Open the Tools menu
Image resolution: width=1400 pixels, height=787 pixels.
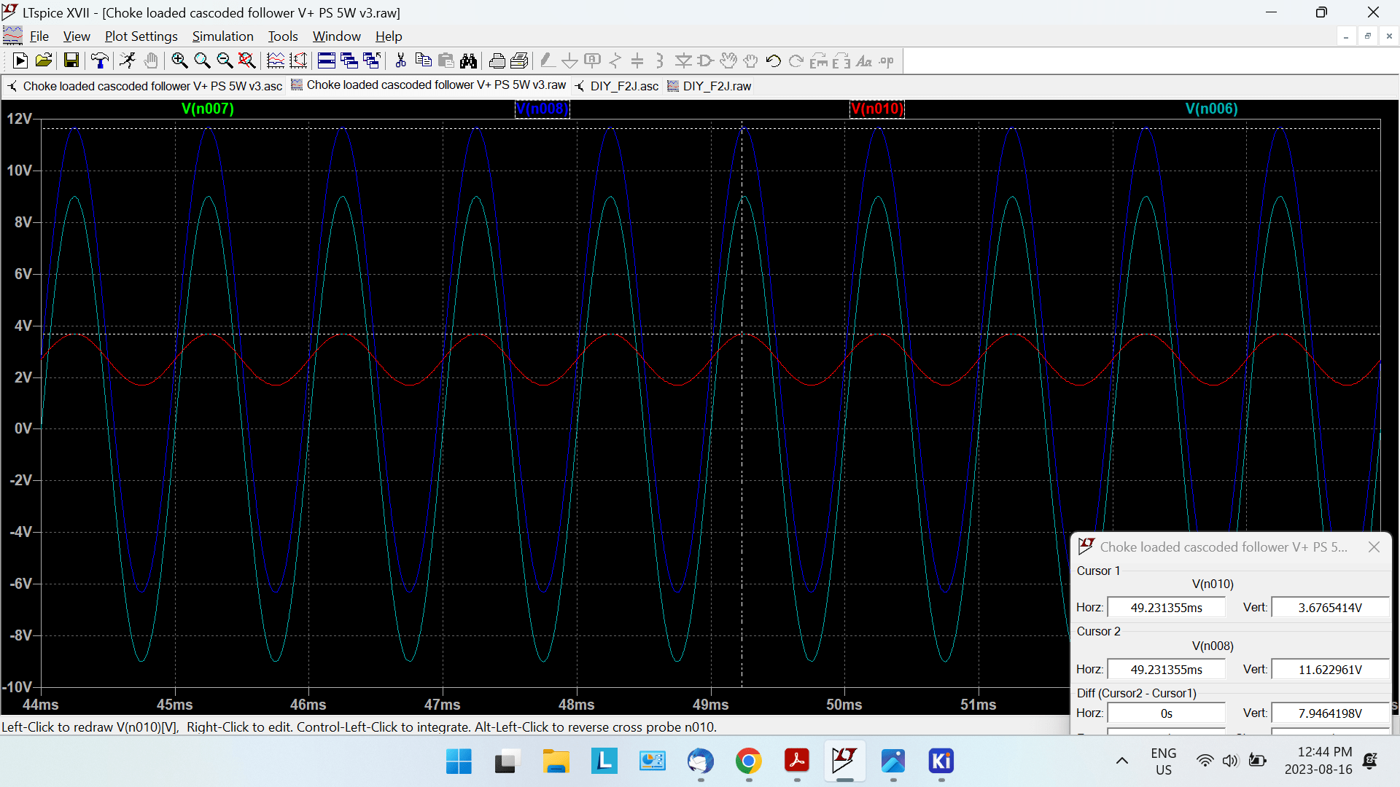pos(283,36)
